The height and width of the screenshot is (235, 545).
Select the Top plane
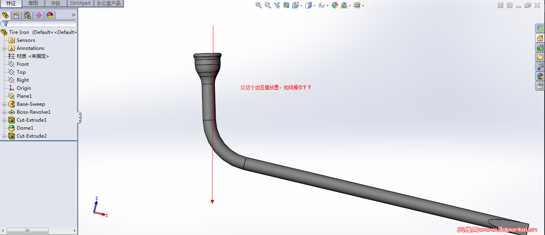coord(17,72)
